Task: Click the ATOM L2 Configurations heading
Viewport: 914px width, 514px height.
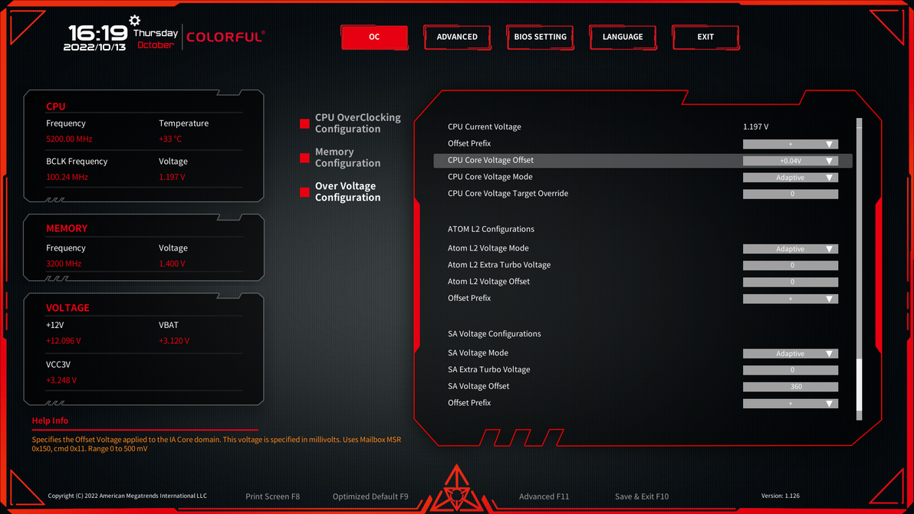Action: [491, 229]
